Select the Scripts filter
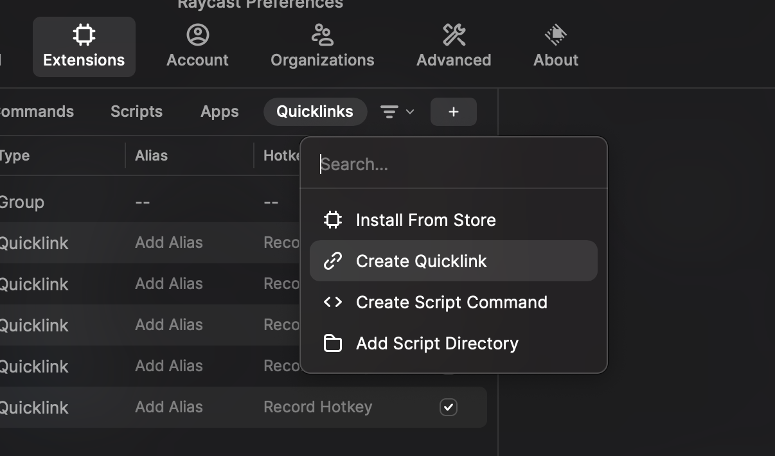The height and width of the screenshot is (456, 775). 136,112
